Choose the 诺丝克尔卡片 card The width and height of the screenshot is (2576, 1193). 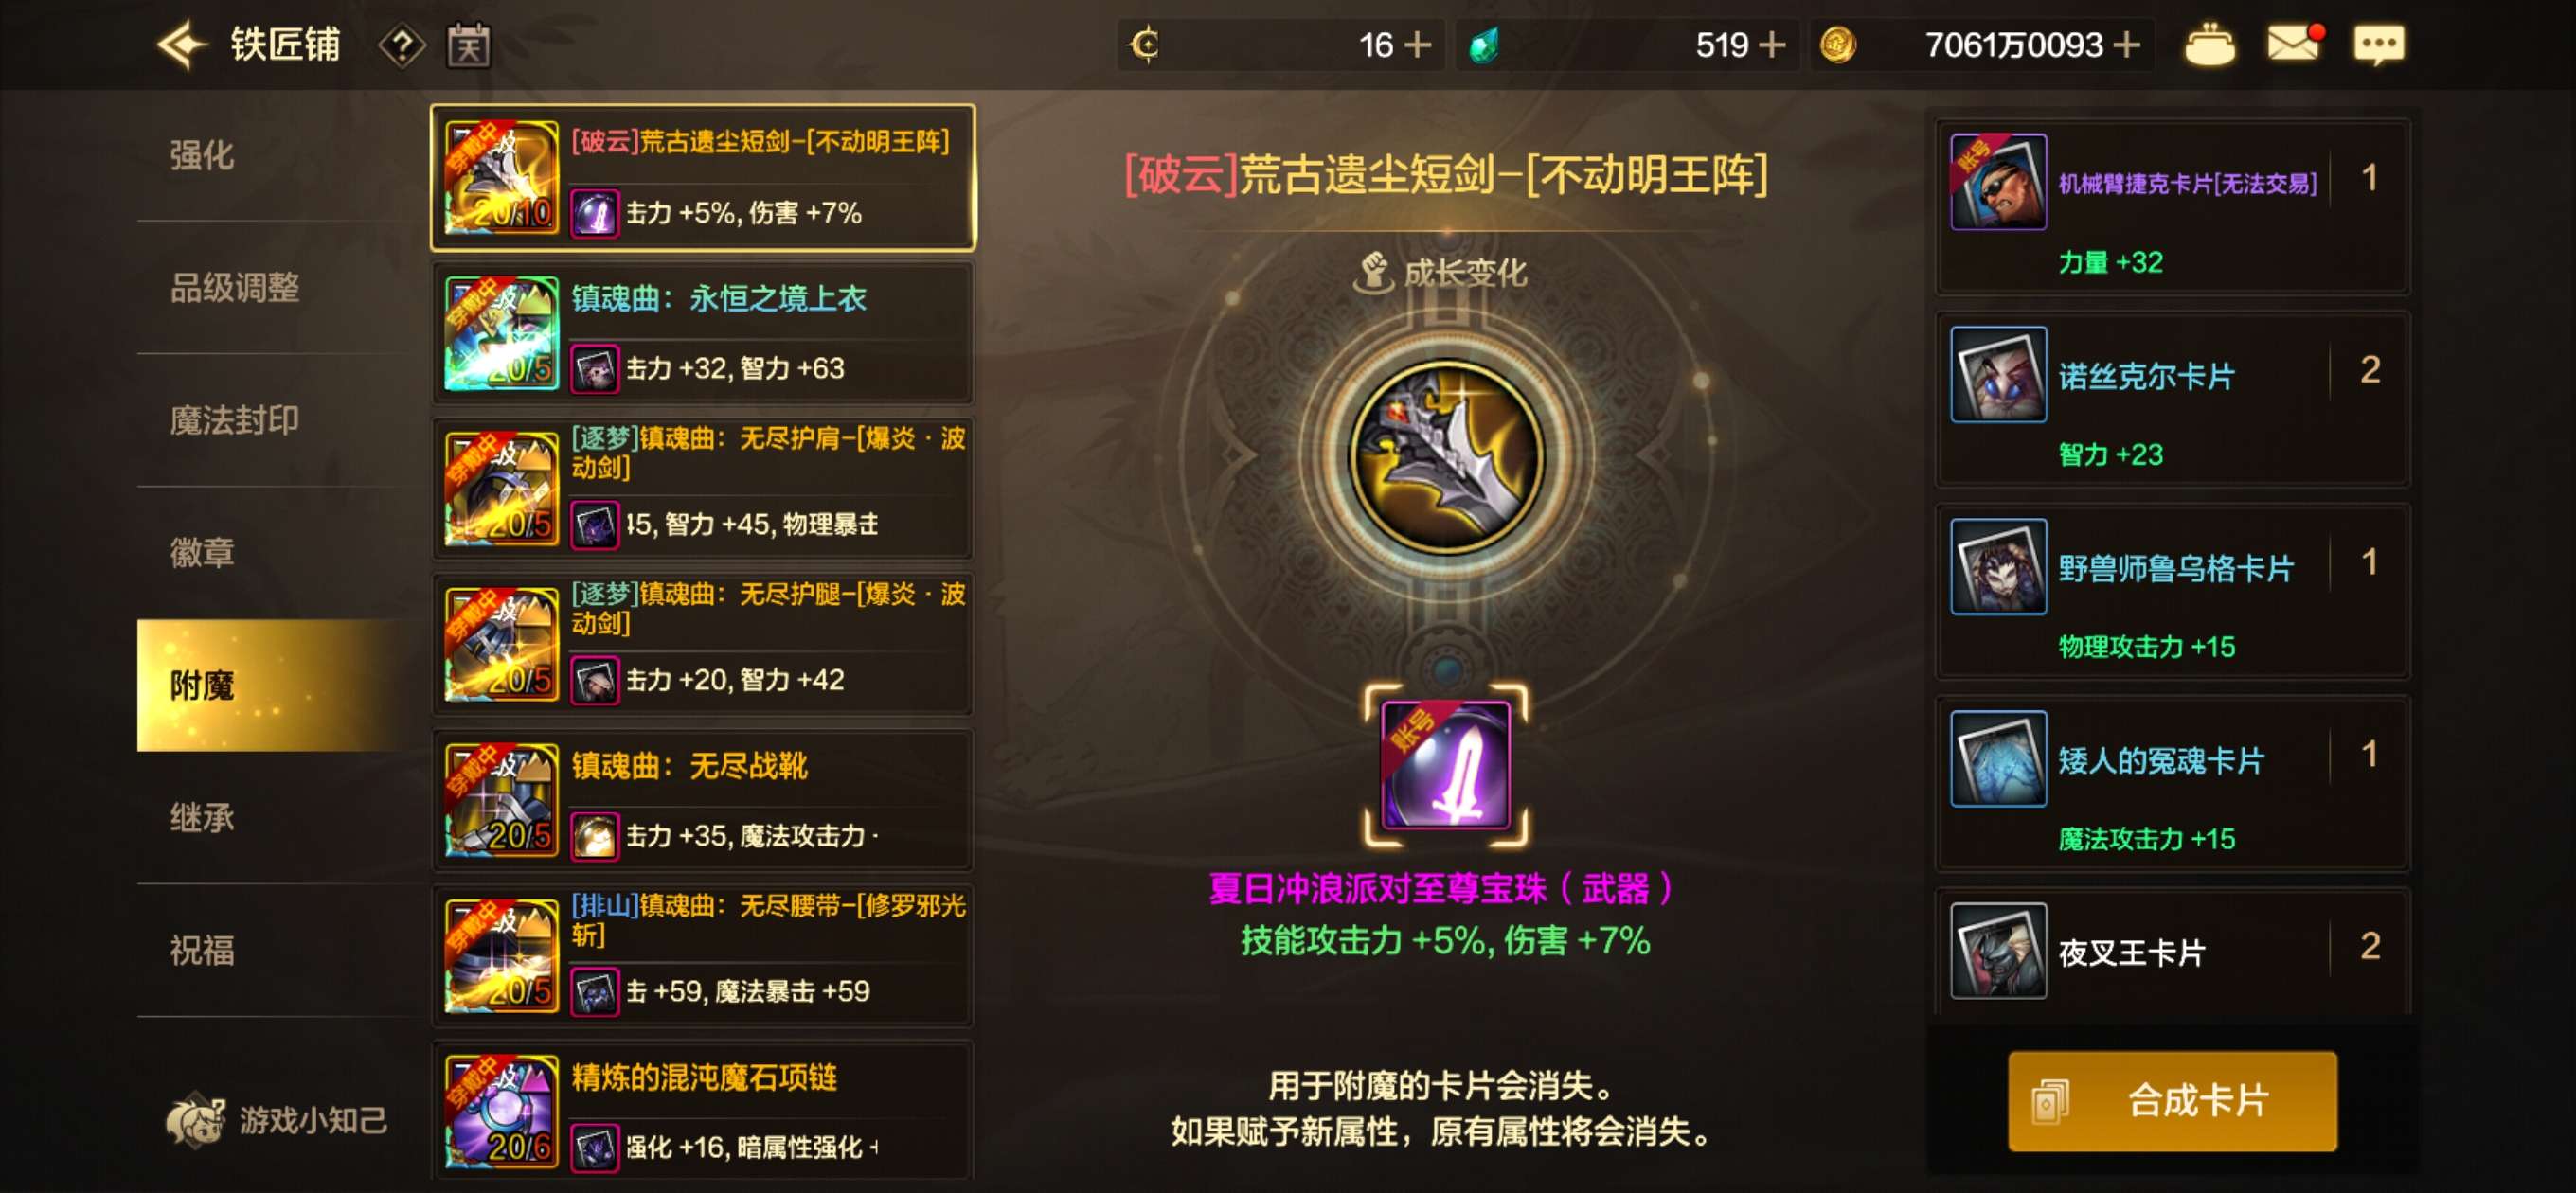click(2172, 399)
